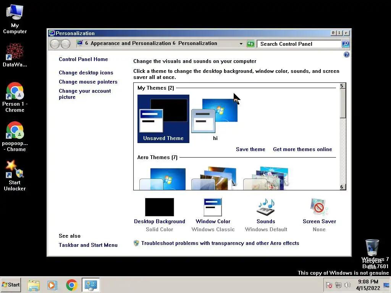Click Personalization breadcrumb in address bar
391x293 pixels.
[197, 43]
